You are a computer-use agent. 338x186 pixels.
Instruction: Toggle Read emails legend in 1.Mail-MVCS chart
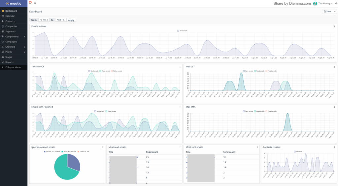click(105, 71)
